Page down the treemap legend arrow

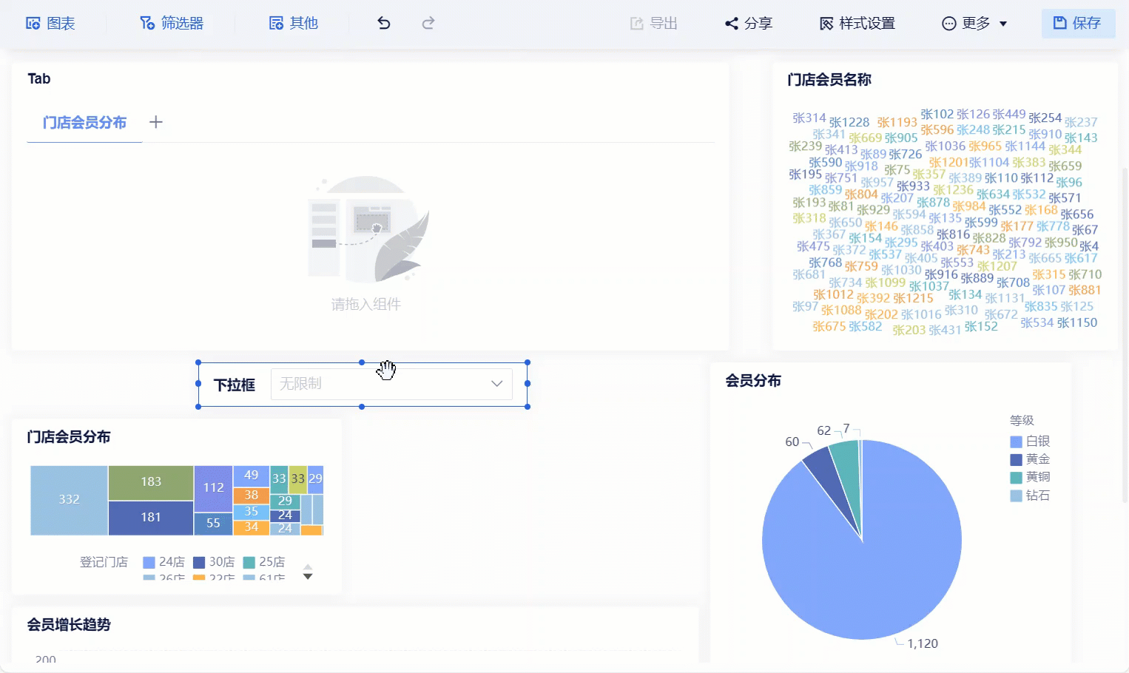tap(308, 577)
